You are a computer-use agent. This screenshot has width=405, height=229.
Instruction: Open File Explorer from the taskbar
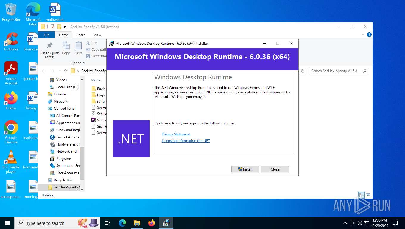point(137,223)
